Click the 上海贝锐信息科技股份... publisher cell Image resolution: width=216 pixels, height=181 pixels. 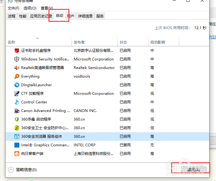coord(93,154)
